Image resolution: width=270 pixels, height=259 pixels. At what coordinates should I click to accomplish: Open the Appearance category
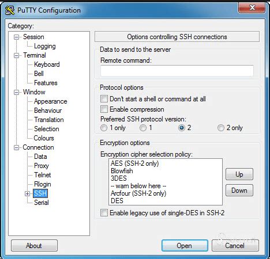(50, 101)
